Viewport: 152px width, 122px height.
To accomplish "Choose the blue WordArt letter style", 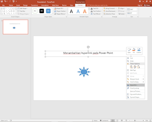I will click(x=78, y=11).
